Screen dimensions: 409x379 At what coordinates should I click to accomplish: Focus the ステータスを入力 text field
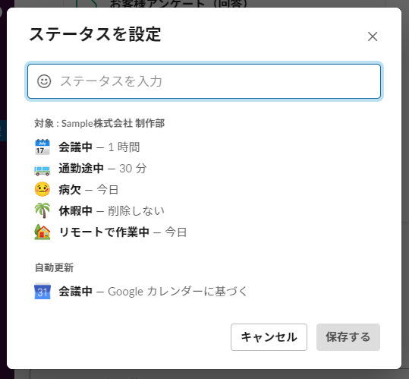click(204, 81)
